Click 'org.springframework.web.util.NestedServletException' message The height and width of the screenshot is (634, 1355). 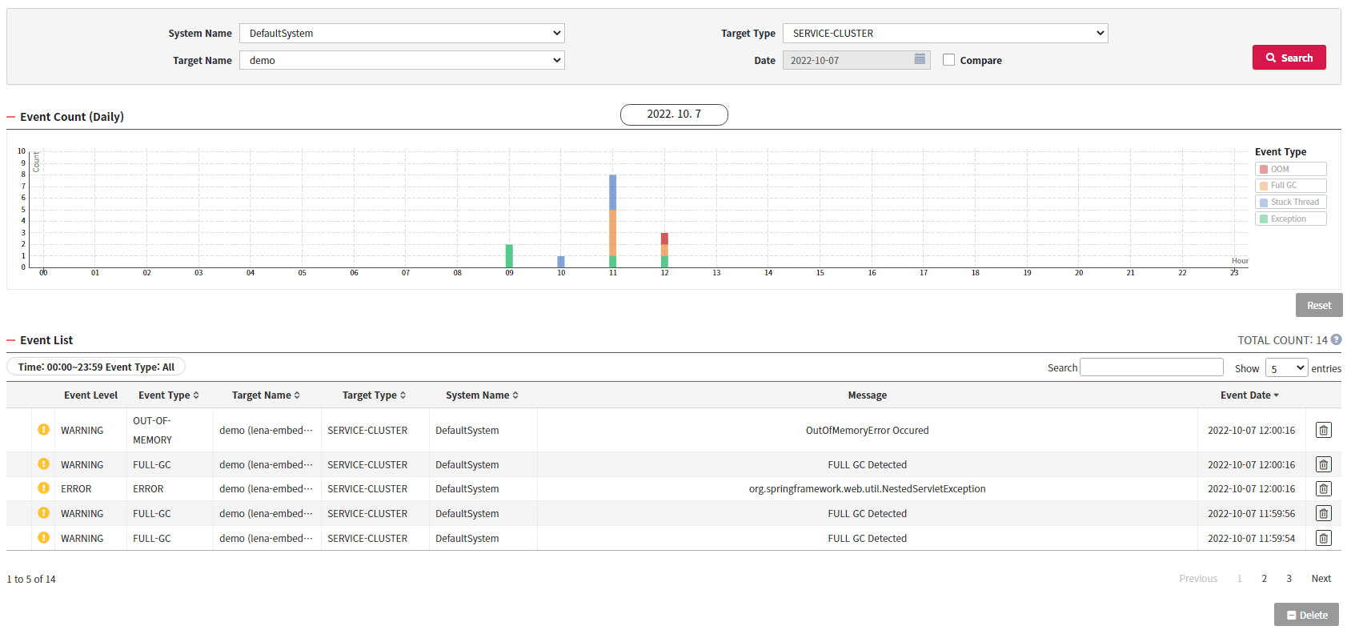[868, 488]
